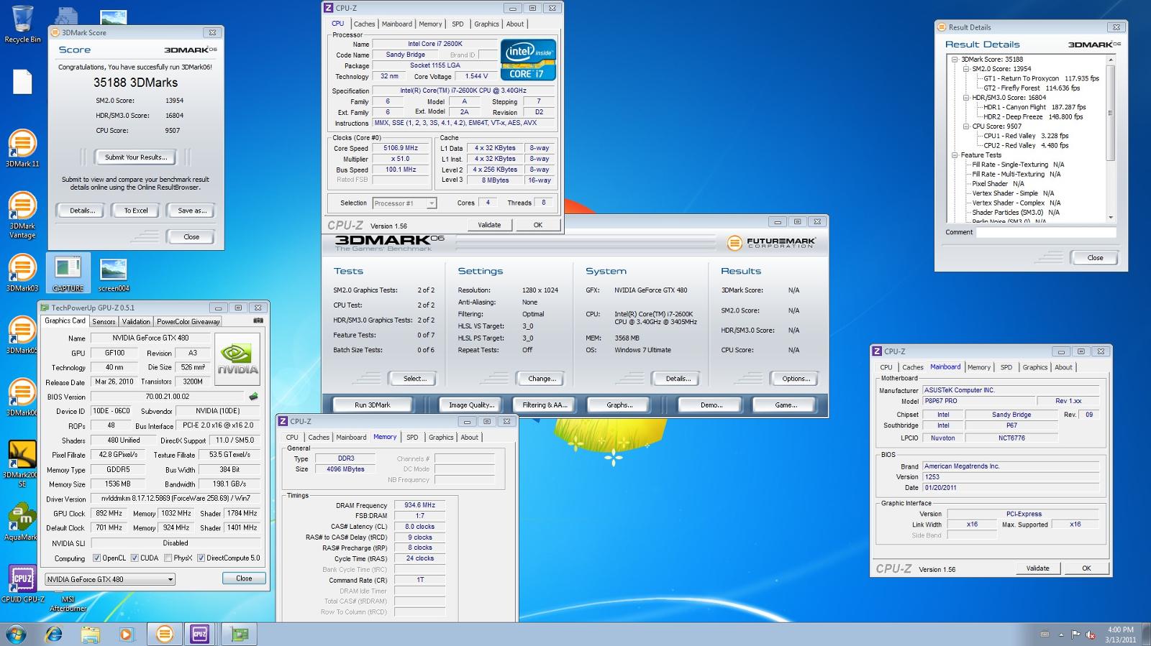This screenshot has width=1151, height=646.
Task: Open the 3DMark 11 desktop shortcut
Action: click(22, 149)
